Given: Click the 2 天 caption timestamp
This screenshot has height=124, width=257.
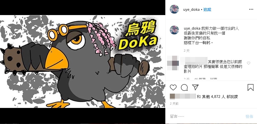Looking at the screenshot, I should pyautogui.click(x=186, y=51).
